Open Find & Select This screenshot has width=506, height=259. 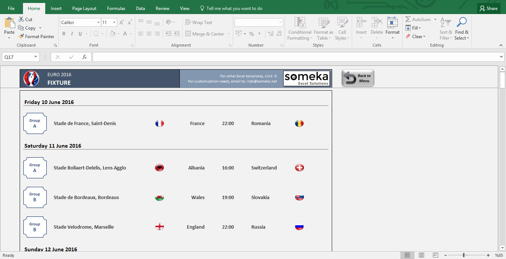tap(462, 28)
